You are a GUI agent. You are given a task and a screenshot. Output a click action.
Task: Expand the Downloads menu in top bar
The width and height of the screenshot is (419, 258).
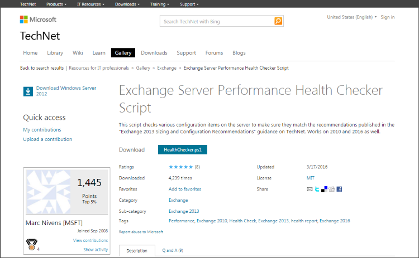click(x=127, y=4)
